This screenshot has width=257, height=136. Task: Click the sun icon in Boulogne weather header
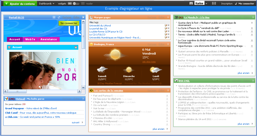tap(91, 44)
